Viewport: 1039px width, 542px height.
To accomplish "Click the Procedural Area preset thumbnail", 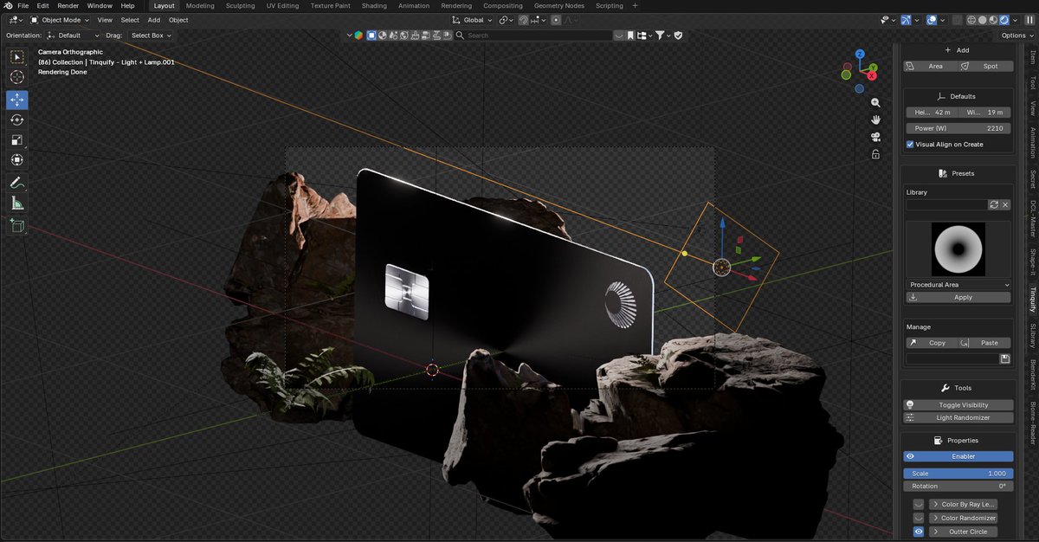I will coord(958,249).
